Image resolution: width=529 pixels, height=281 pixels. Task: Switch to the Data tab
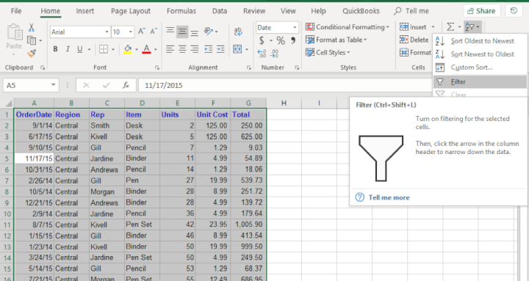(220, 11)
